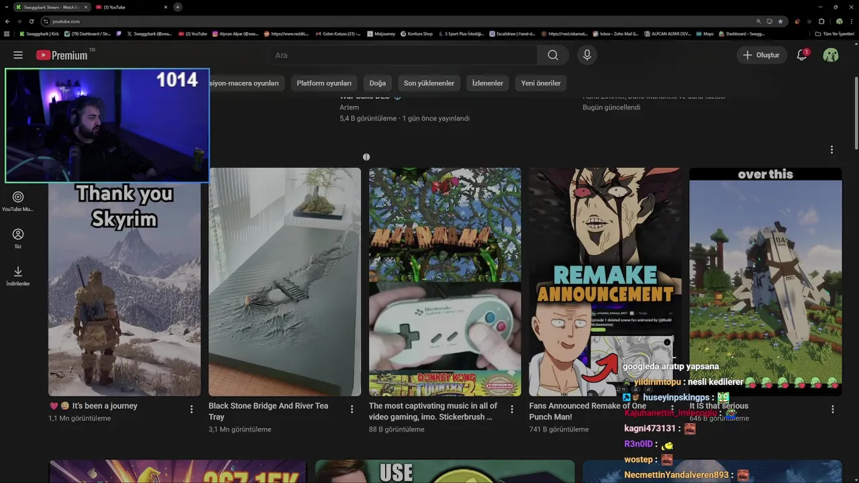Open Black Stone Bridge And River Tea Tray
This screenshot has width=859, height=483.
click(x=268, y=411)
